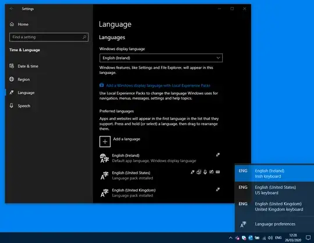Click the Language preferences icon in flyout
Screen dimensions: 314x243
(243, 224)
